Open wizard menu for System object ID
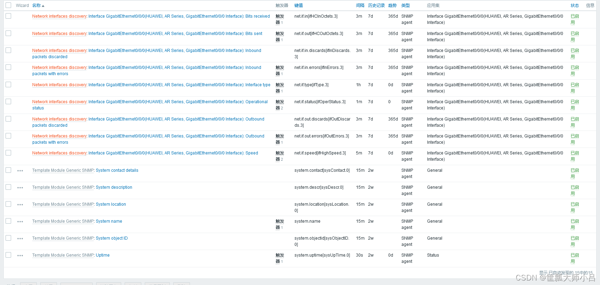Screen dimensions: 600x285 (x=20, y=239)
